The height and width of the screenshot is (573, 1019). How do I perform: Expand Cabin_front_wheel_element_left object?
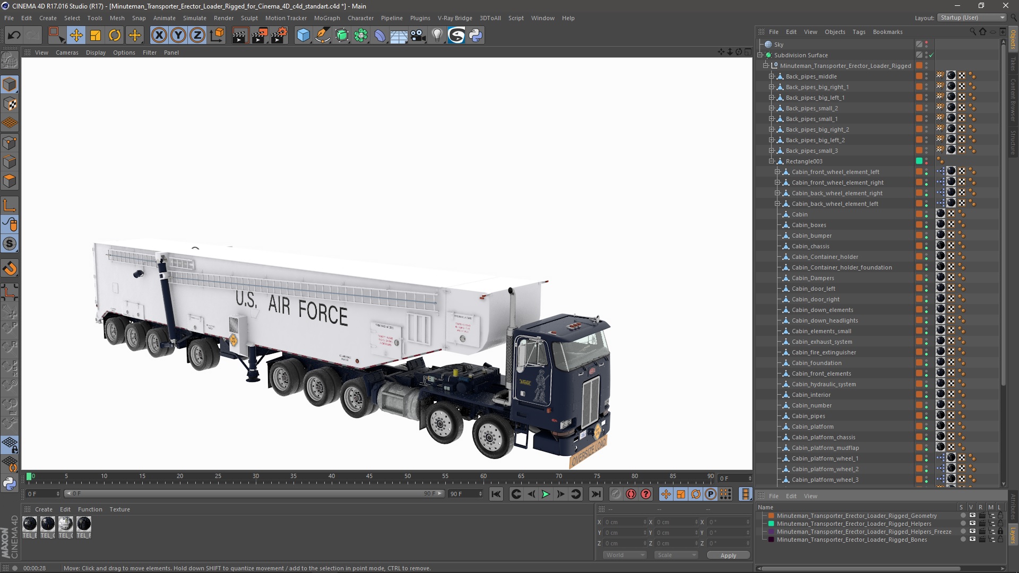tap(778, 172)
